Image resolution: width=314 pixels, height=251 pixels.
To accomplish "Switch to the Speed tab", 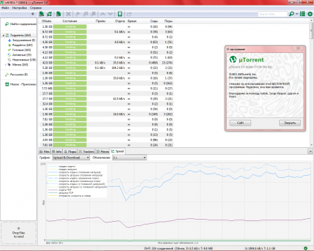I will 118,151.
